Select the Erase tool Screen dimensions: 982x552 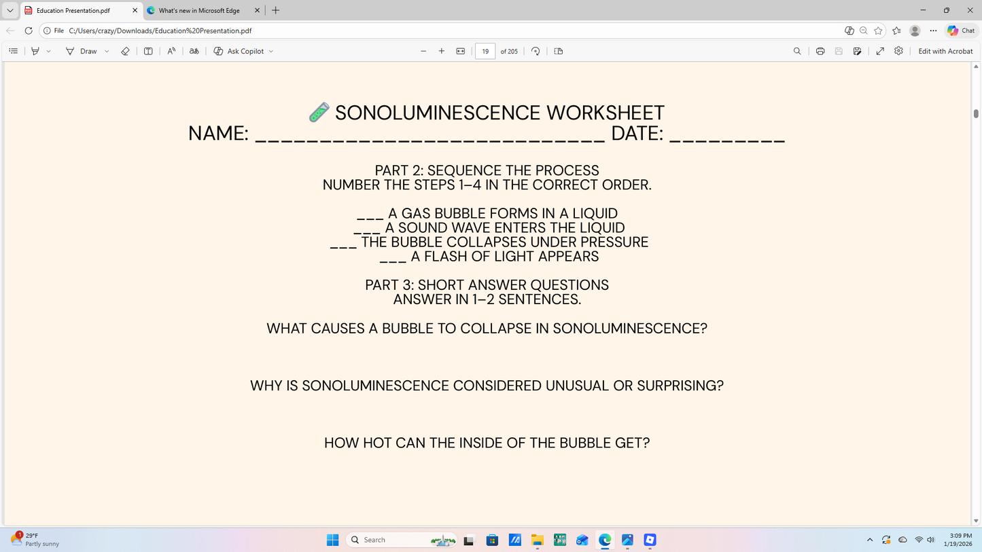point(125,51)
